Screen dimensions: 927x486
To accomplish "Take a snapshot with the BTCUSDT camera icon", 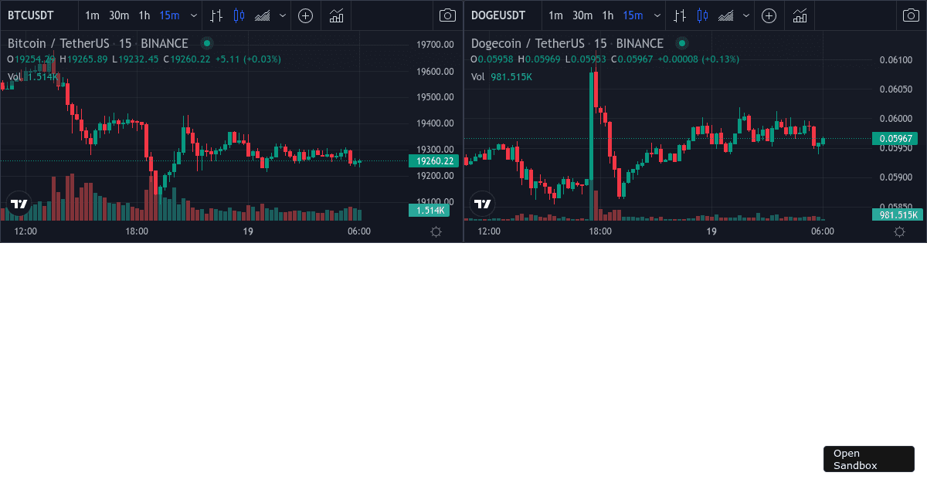I will click(447, 15).
